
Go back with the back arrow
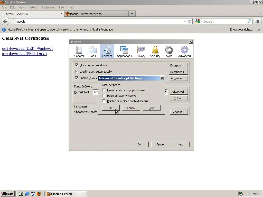click(5, 22)
